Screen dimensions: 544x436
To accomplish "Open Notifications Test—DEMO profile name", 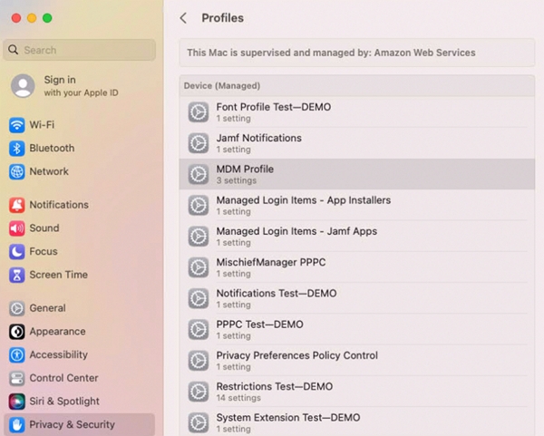I will point(277,293).
